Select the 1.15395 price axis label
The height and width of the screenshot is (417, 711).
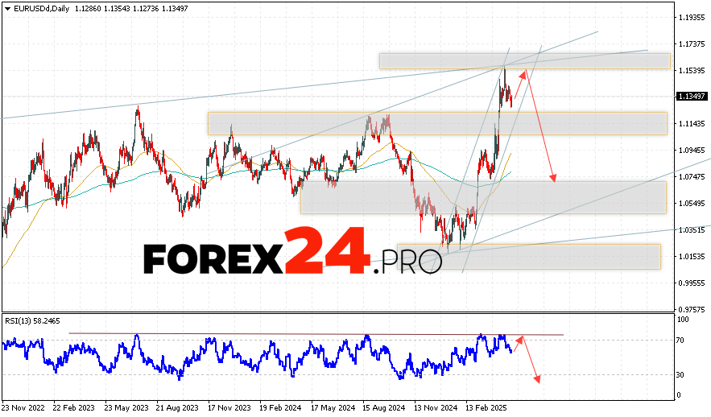692,71
